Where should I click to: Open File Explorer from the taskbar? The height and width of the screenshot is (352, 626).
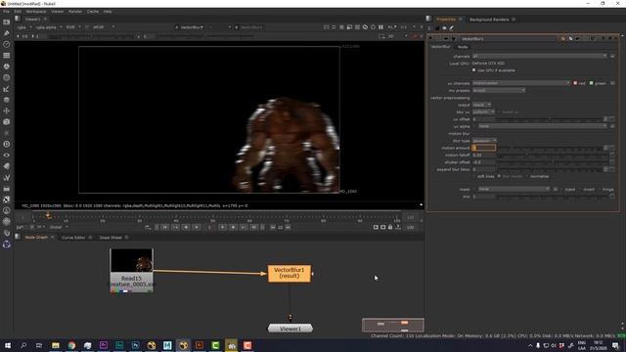(x=56, y=345)
